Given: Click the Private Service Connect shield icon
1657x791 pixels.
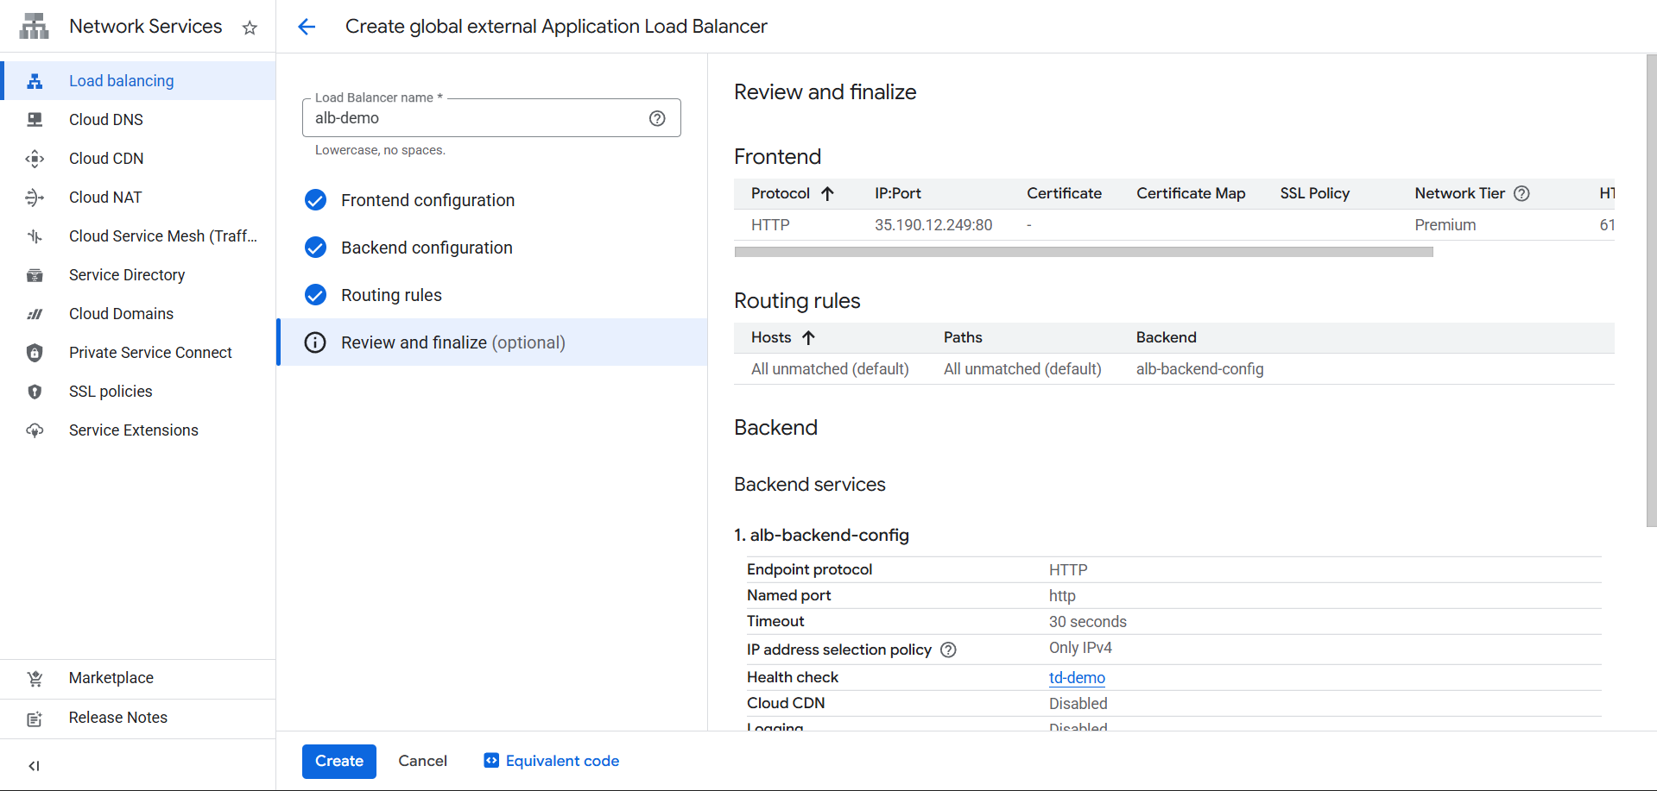Looking at the screenshot, I should tap(35, 353).
